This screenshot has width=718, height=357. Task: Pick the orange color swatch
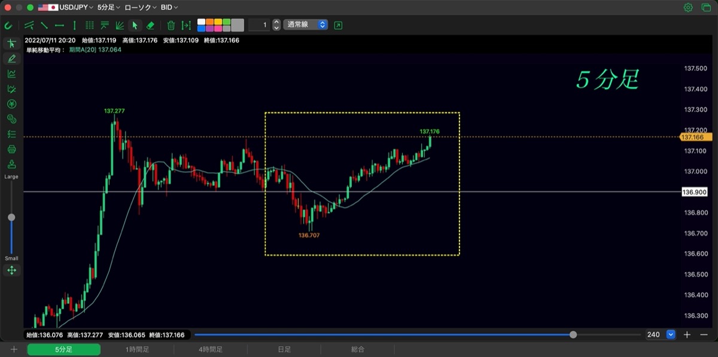coord(209,22)
